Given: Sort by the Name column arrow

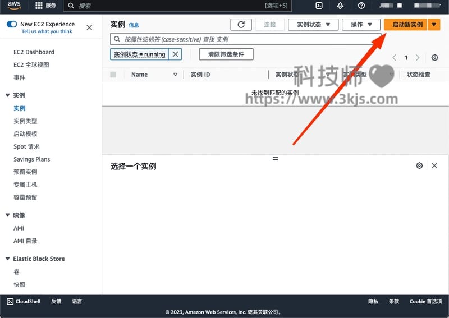Looking at the screenshot, I should click(x=175, y=75).
